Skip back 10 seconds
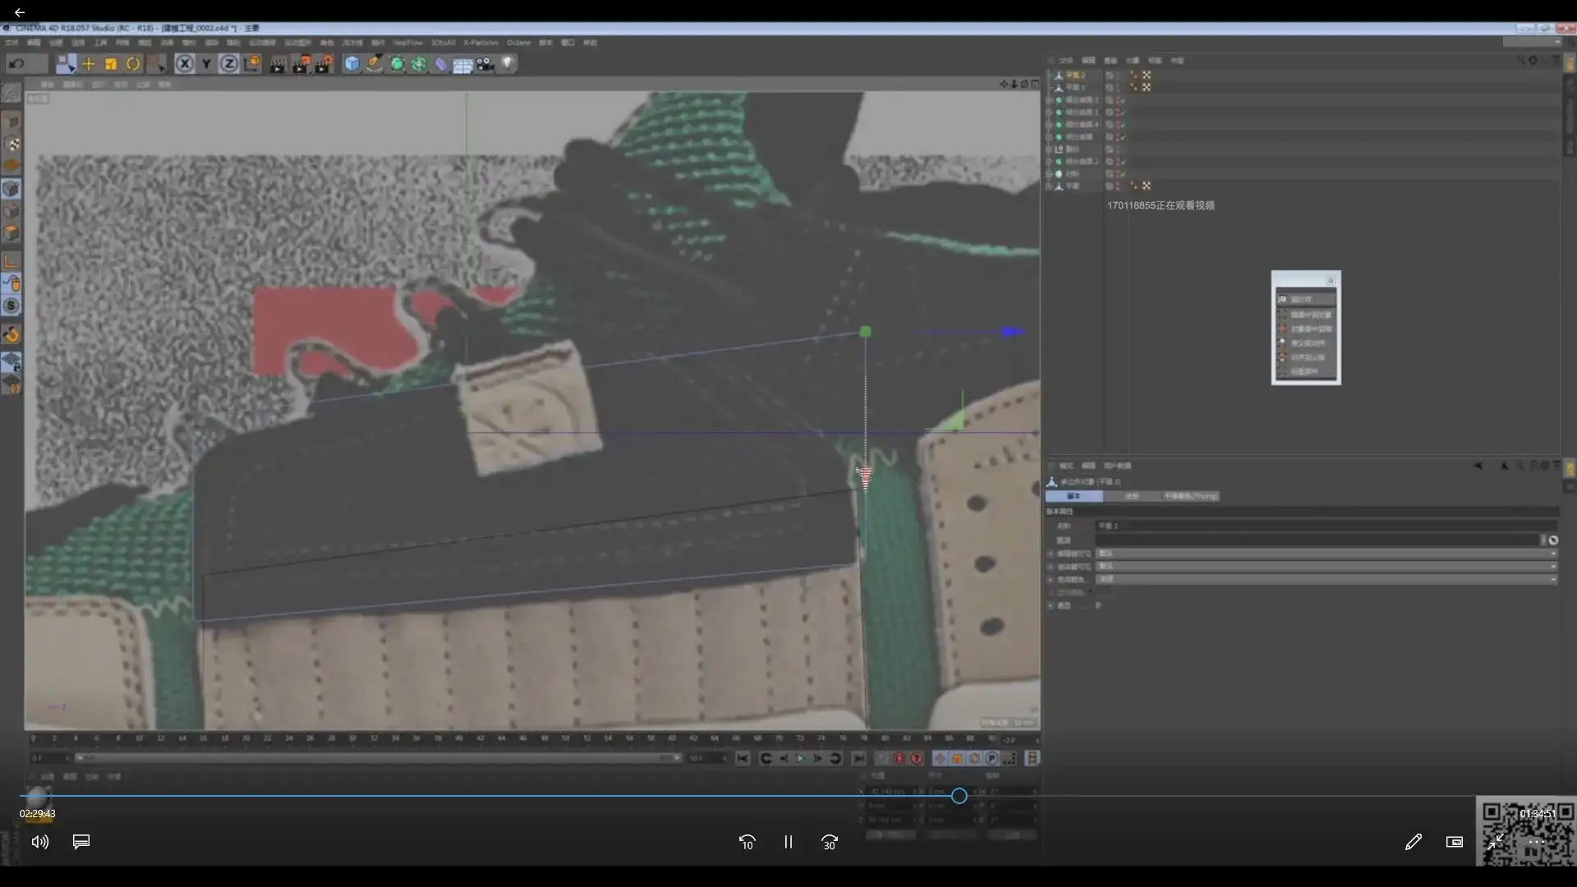Screen dimensions: 1577x887 tap(747, 842)
